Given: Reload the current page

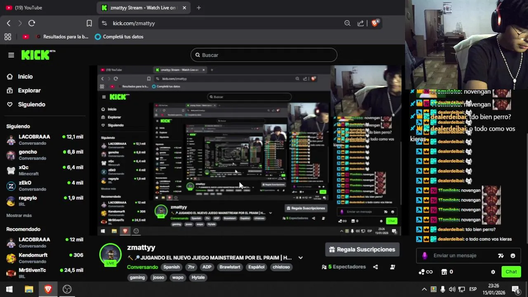Looking at the screenshot, I should [x=32, y=23].
